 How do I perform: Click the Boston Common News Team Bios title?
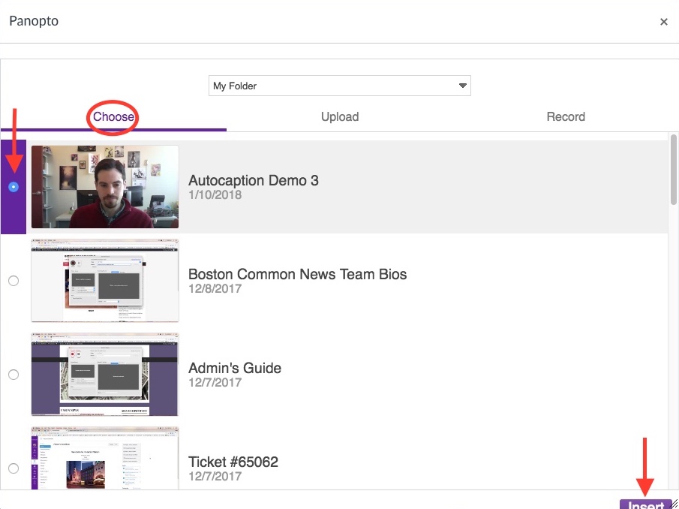298,274
